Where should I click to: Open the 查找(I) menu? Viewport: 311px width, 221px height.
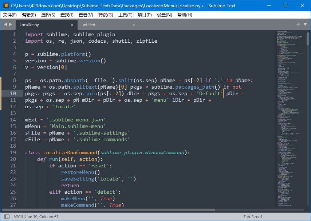coord(67,15)
